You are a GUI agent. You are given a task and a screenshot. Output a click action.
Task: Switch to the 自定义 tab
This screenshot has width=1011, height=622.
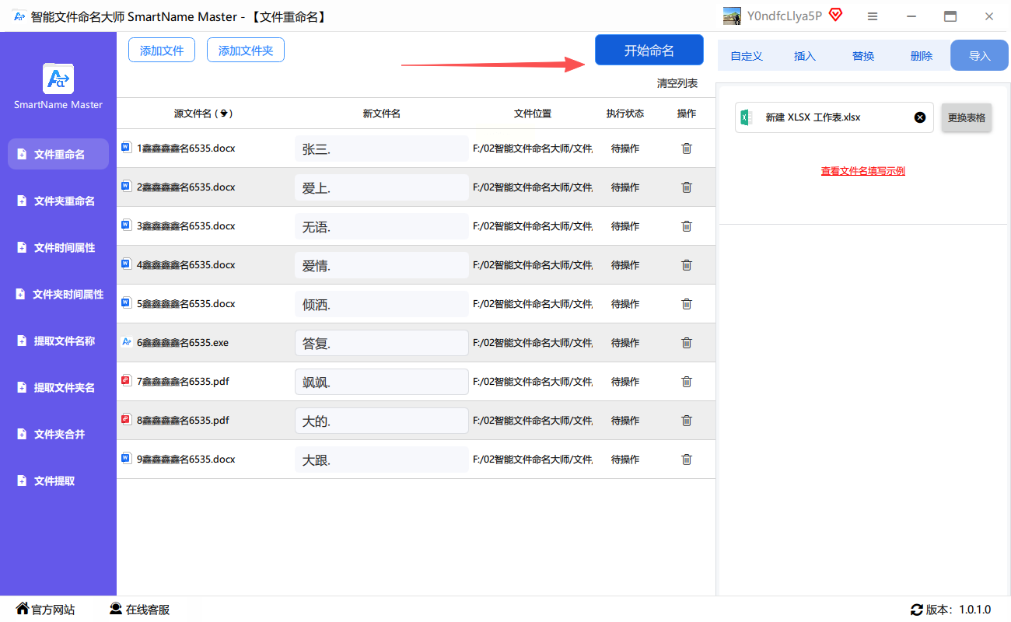coord(747,56)
